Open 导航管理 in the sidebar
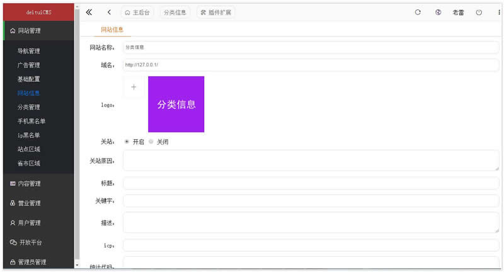504x272 pixels. (x=29, y=51)
